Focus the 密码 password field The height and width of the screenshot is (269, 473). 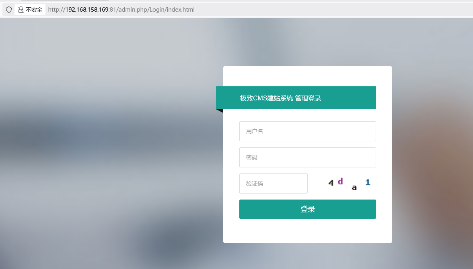(307, 157)
